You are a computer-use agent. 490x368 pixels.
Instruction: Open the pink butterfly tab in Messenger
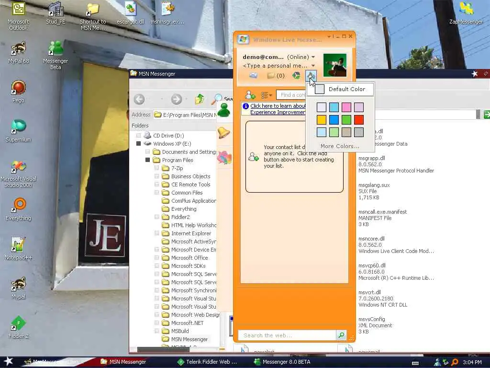224,157
